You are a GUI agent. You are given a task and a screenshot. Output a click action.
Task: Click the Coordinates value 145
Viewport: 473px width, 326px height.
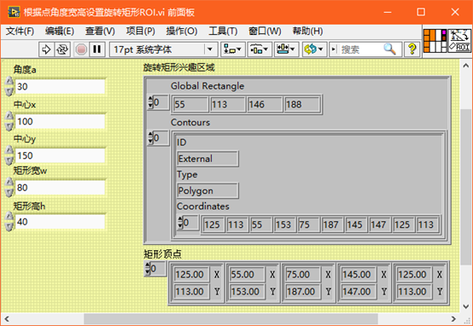point(356,224)
